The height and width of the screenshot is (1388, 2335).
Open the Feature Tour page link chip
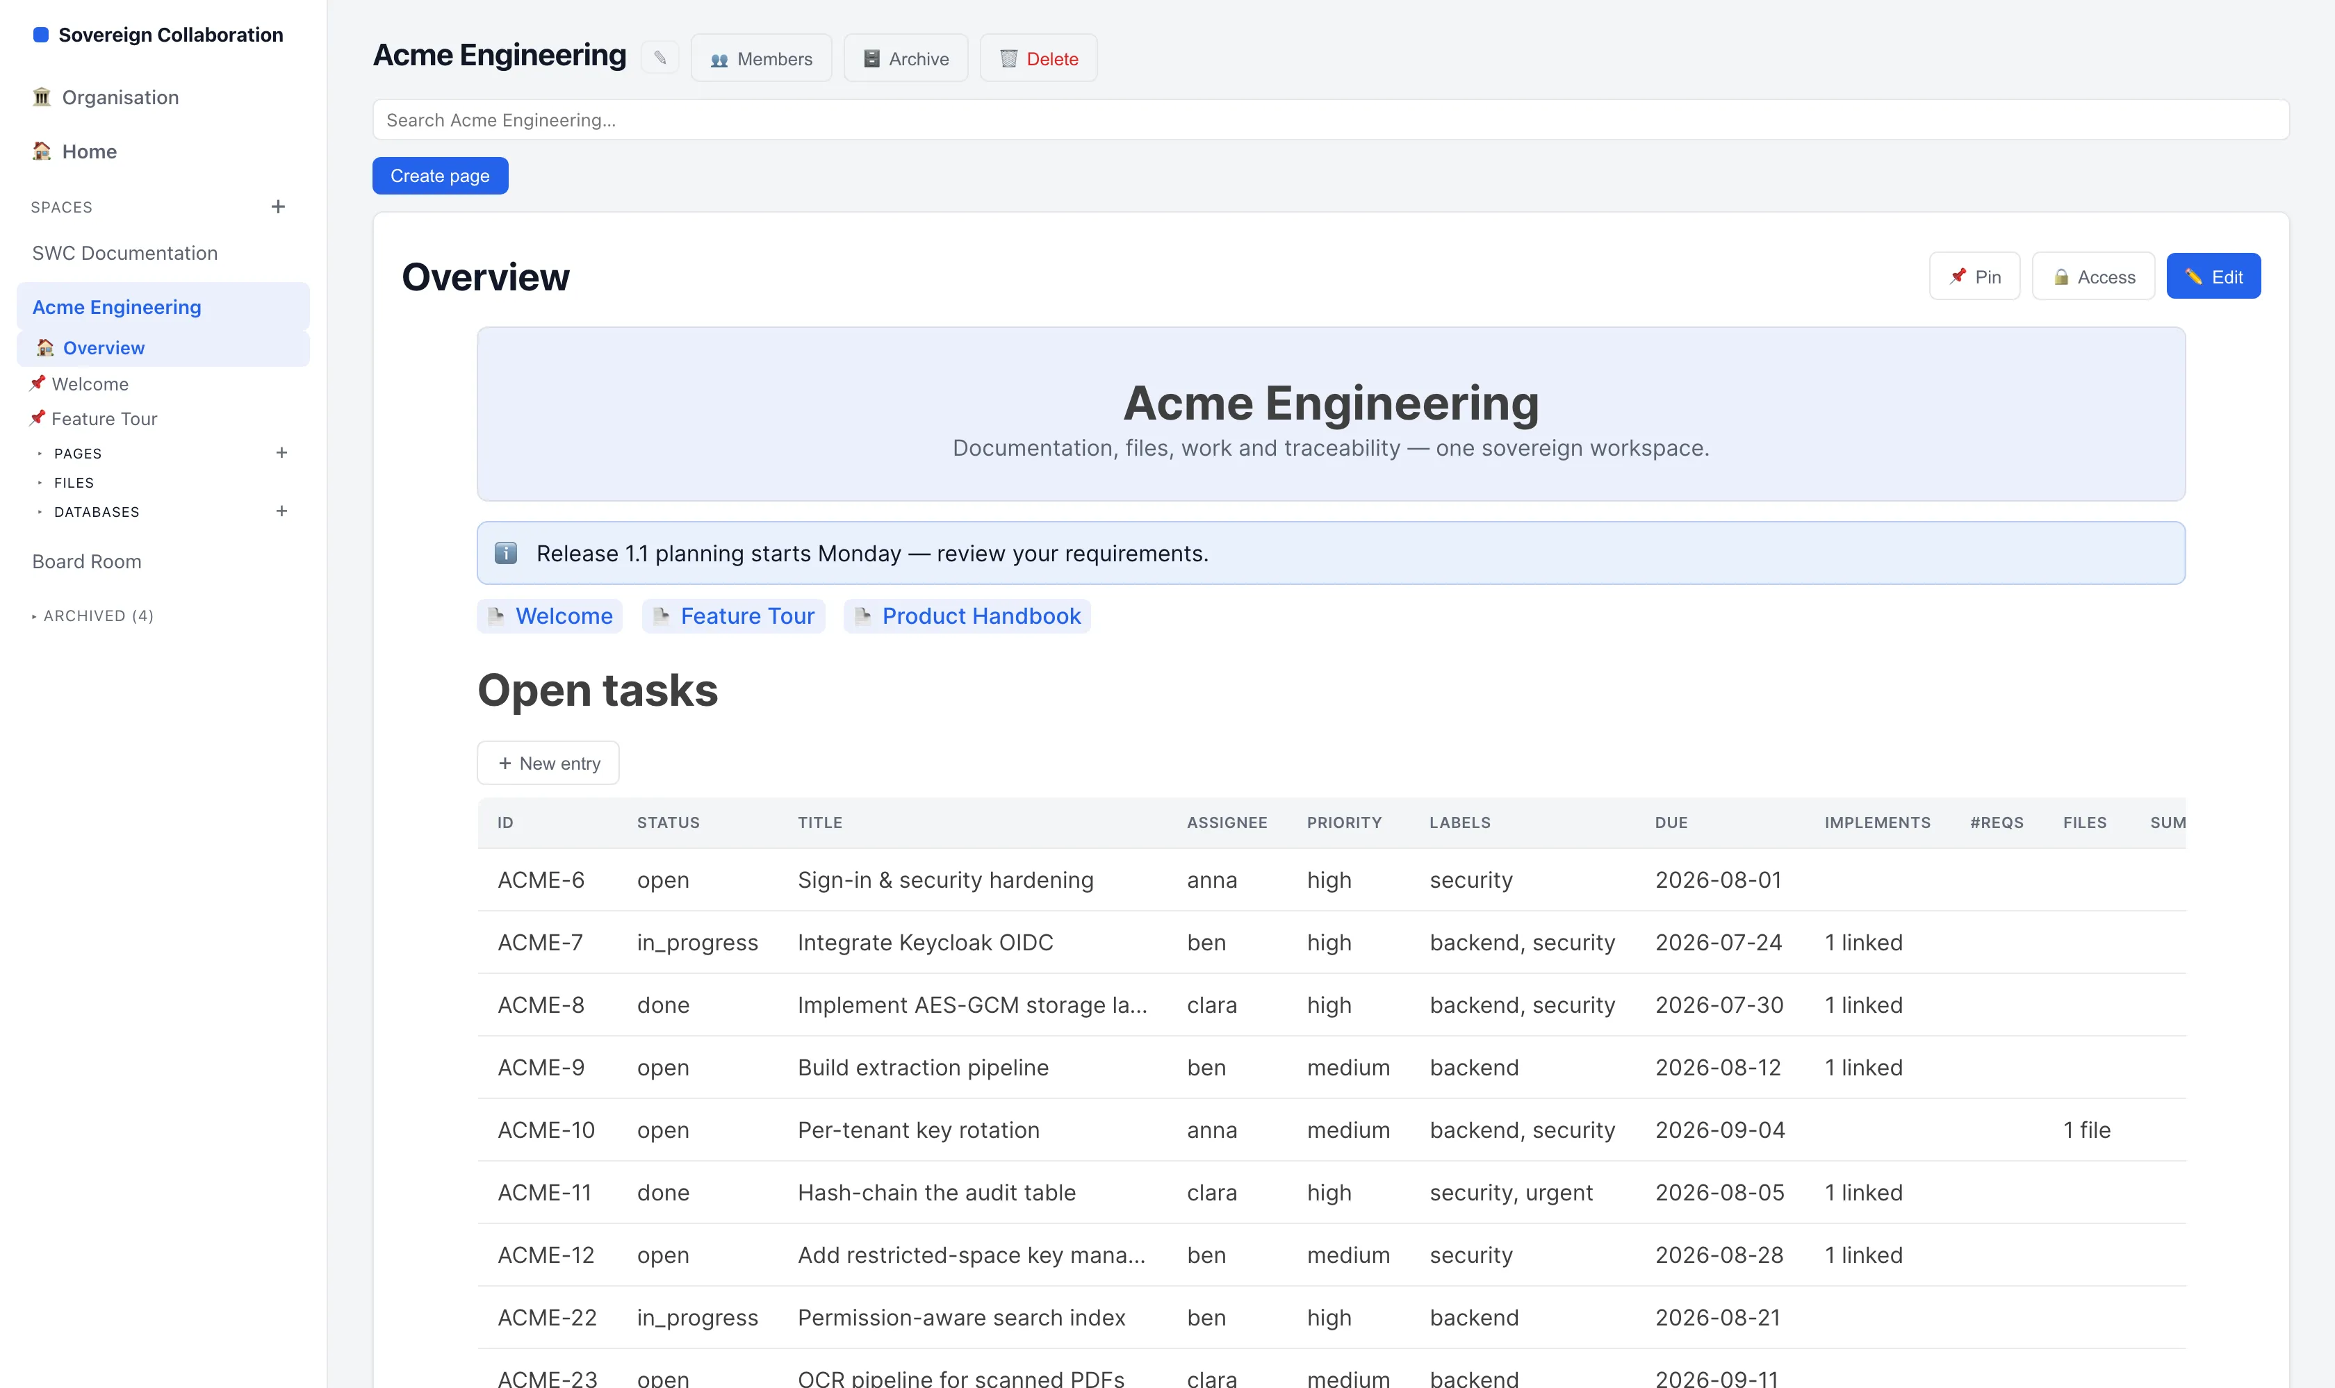tap(733, 615)
